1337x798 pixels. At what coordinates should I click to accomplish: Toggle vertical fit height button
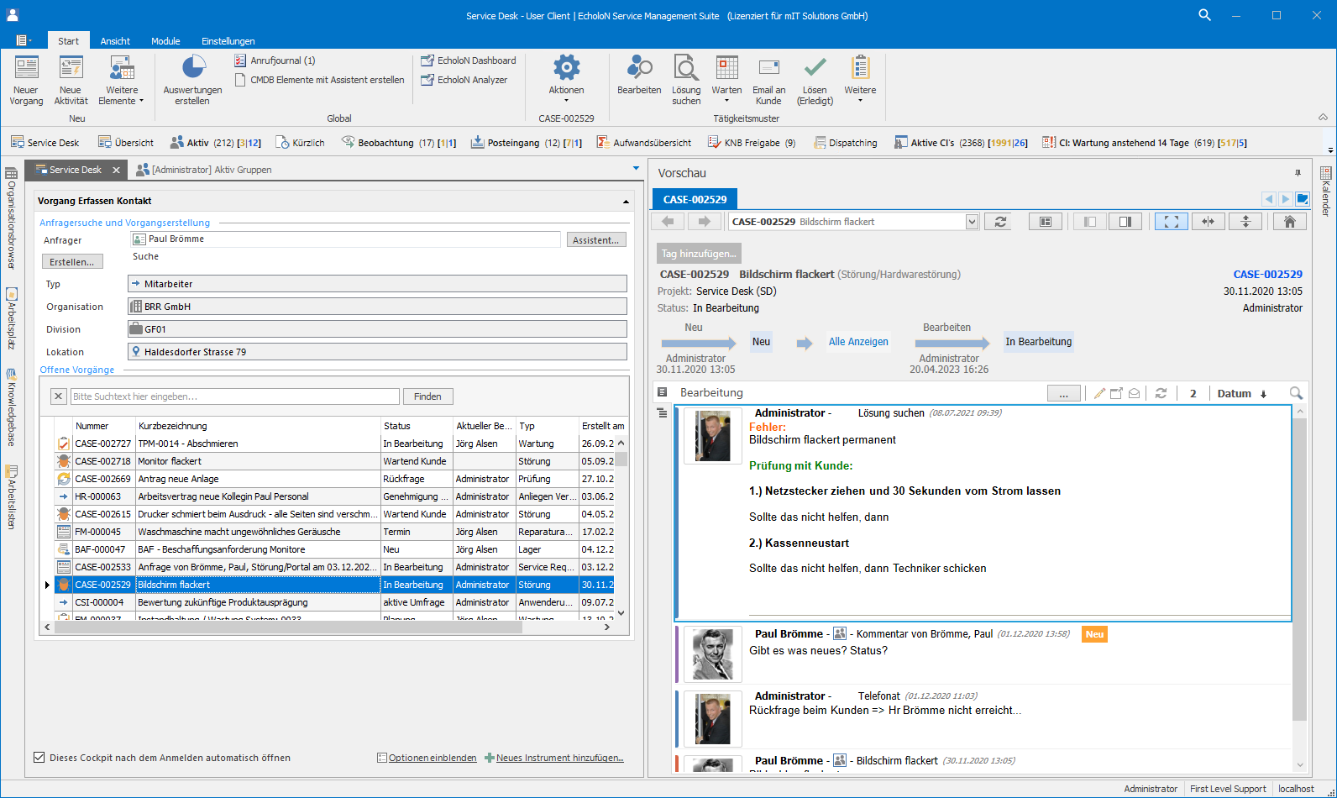(1245, 222)
